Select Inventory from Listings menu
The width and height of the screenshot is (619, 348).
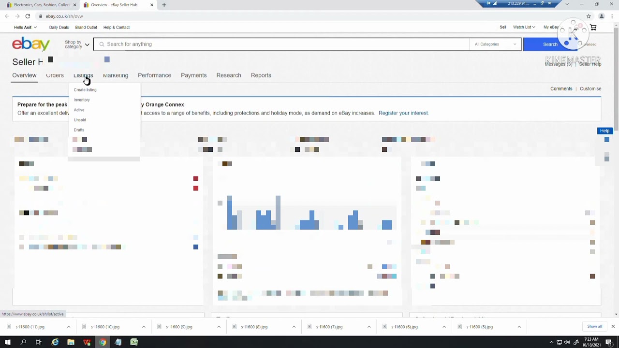coord(82,100)
